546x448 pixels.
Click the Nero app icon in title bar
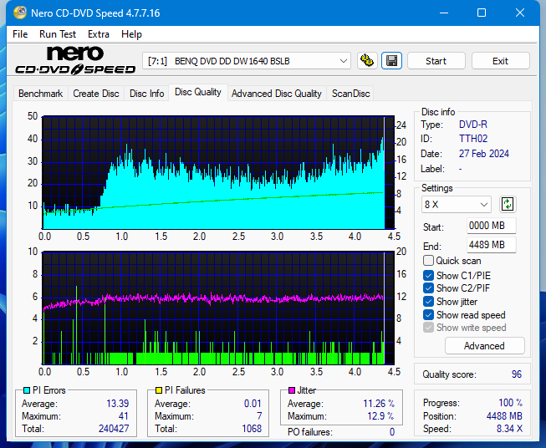(20, 13)
